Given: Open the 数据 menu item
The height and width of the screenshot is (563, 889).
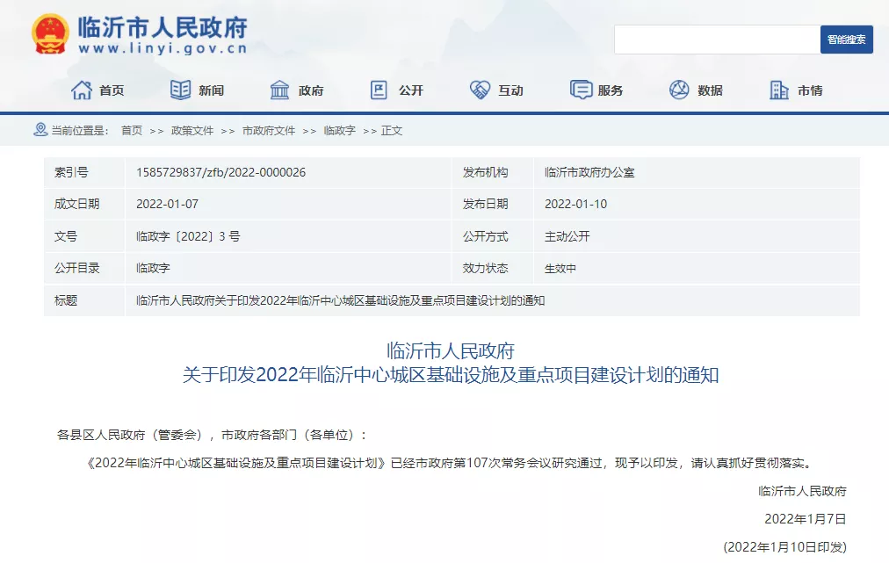Looking at the screenshot, I should [x=711, y=90].
